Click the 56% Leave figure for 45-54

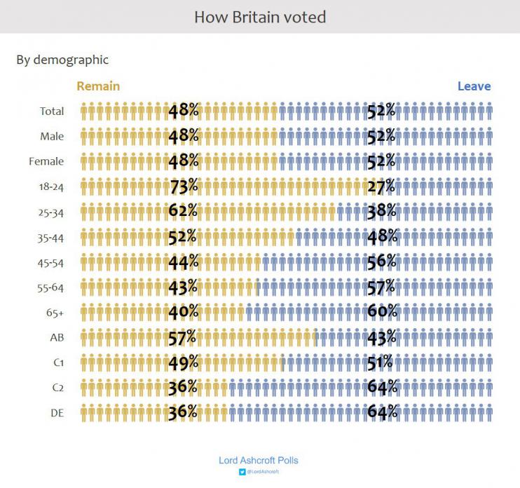point(382,261)
